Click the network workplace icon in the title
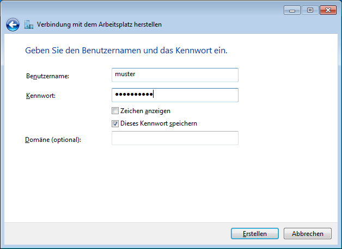The width and height of the screenshot is (342, 249). 29,24
